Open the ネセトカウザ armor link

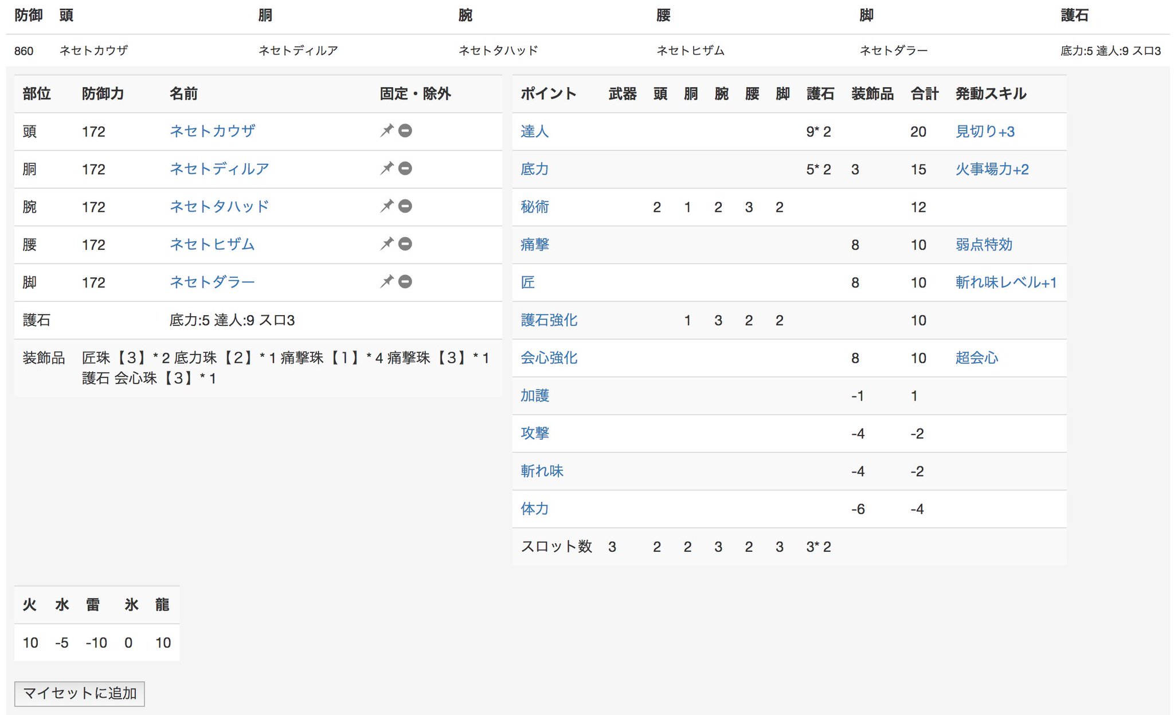pos(212,131)
